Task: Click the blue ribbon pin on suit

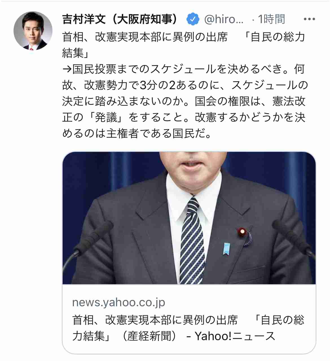Action: [x=226, y=248]
